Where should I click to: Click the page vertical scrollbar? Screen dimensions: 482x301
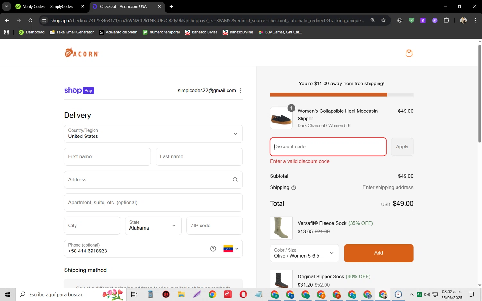pyautogui.click(x=480, y=93)
